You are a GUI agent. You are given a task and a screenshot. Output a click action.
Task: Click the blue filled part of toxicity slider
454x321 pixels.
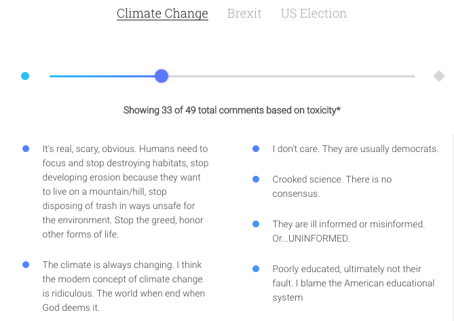tap(102, 76)
